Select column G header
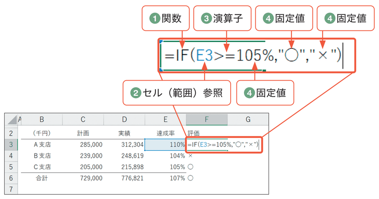Viewport: 379px width, 199px height. [248, 119]
